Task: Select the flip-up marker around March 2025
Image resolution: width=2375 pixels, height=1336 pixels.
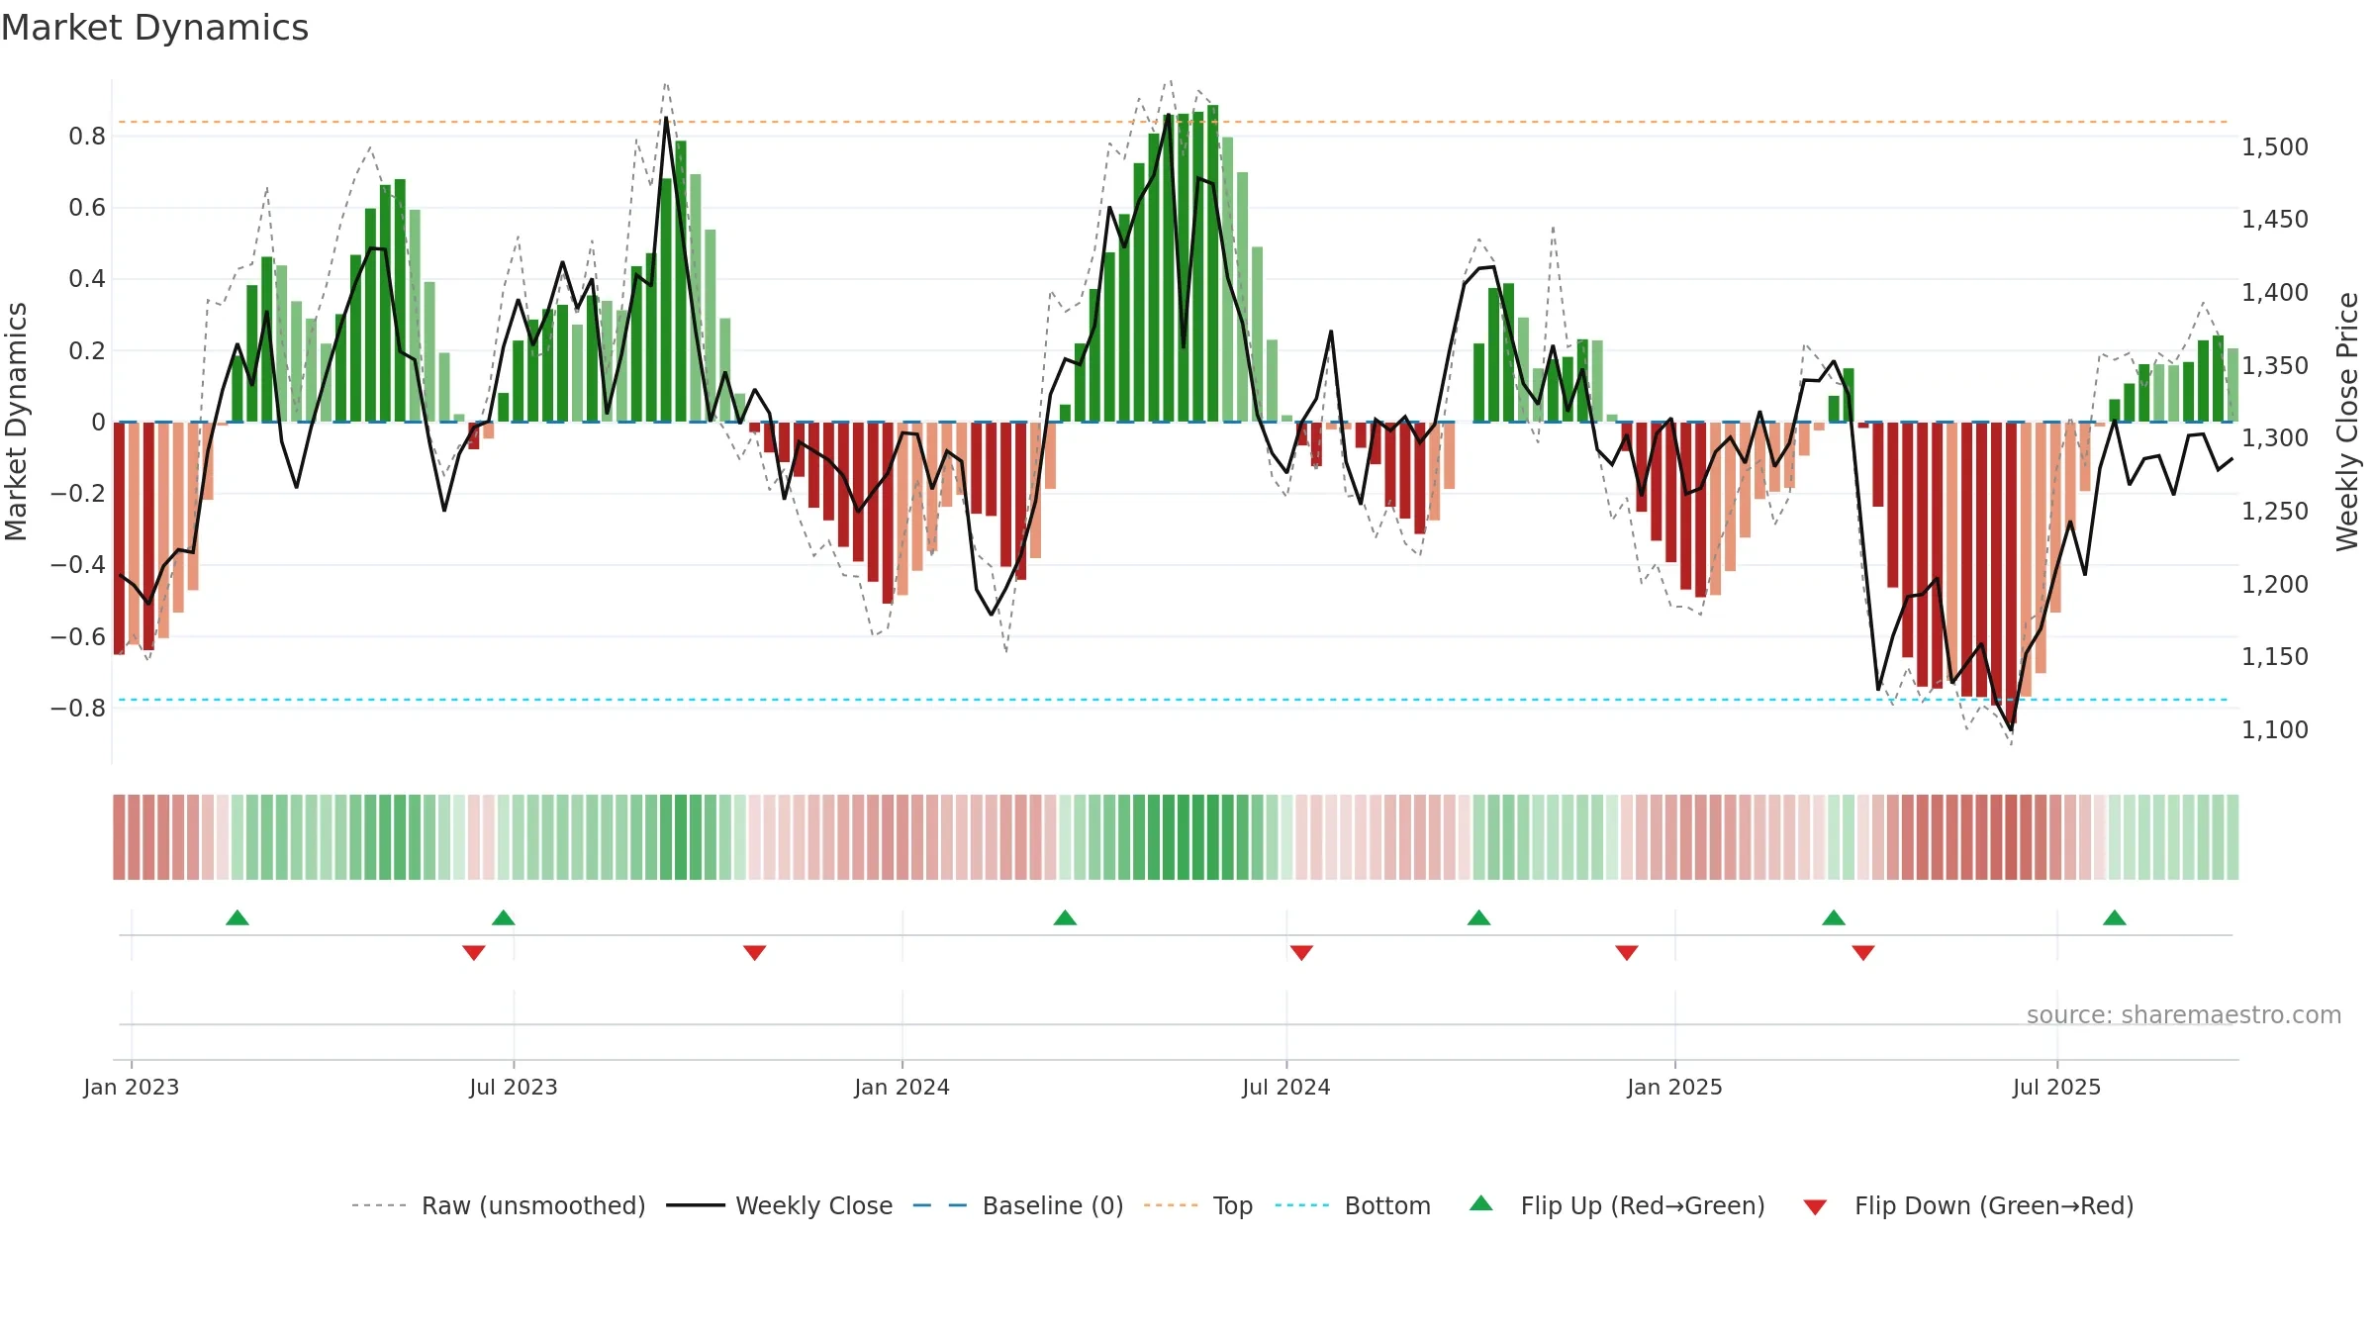Action: [1834, 917]
